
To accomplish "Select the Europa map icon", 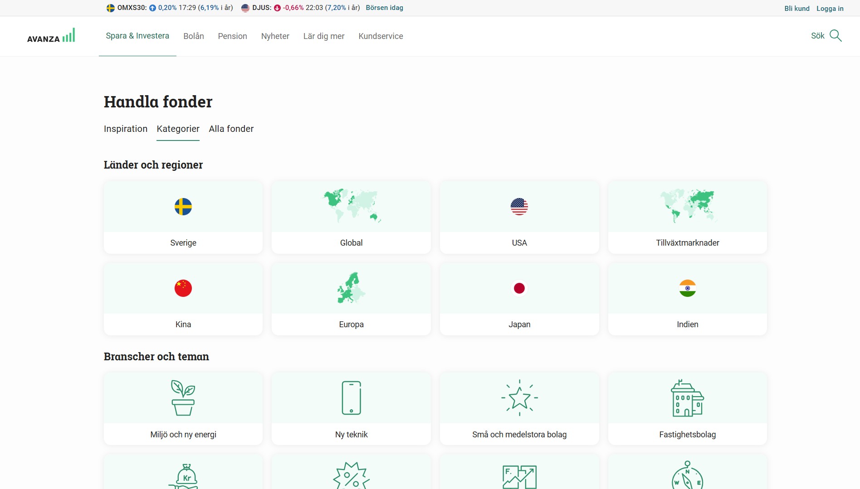I will click(x=352, y=288).
